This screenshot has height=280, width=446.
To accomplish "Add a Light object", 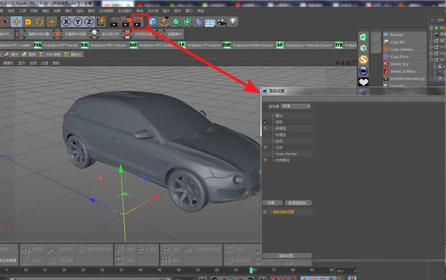I will point(233,22).
